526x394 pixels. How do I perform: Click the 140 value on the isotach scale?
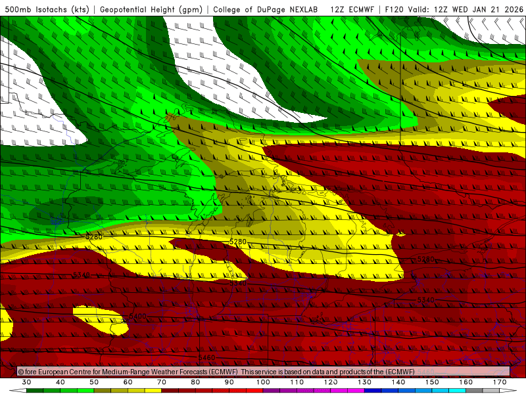(398, 382)
